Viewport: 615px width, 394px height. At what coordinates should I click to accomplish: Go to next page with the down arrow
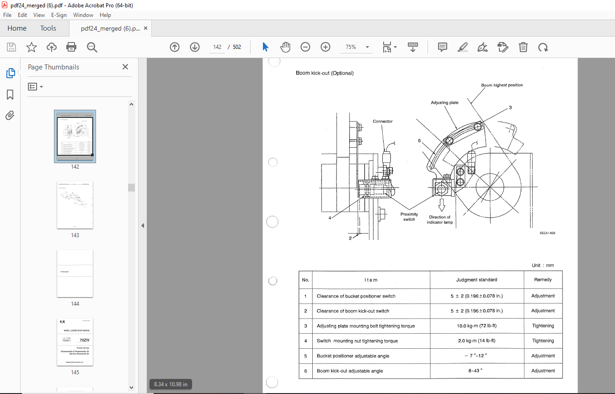click(195, 47)
